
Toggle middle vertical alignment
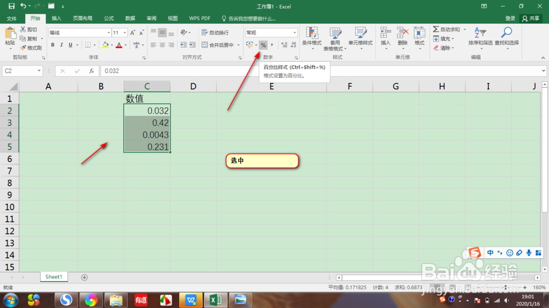pyautogui.click(x=162, y=32)
